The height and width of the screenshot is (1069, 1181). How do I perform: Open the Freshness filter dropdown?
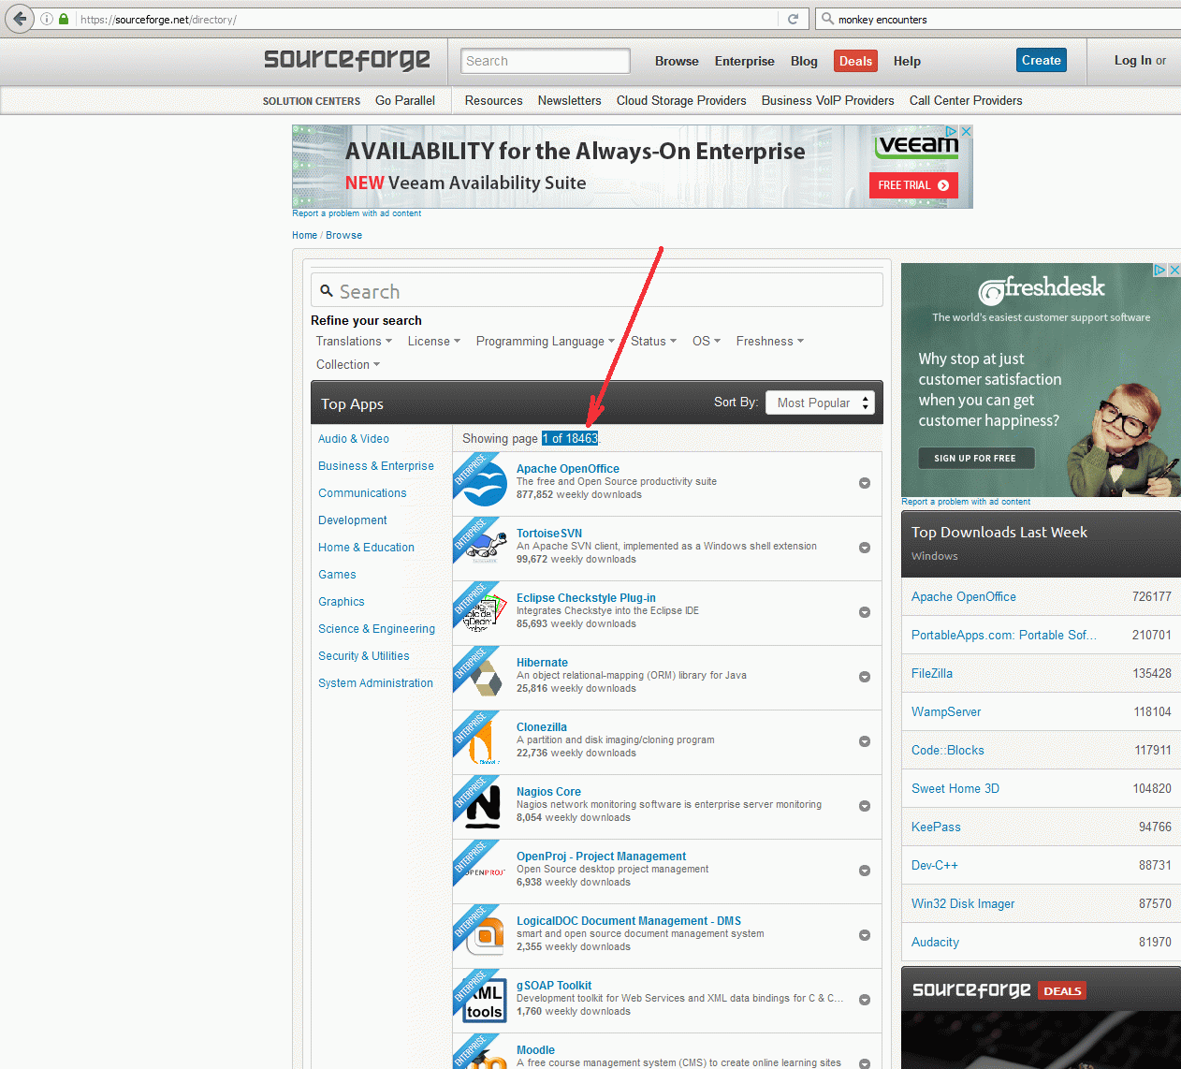pos(770,341)
